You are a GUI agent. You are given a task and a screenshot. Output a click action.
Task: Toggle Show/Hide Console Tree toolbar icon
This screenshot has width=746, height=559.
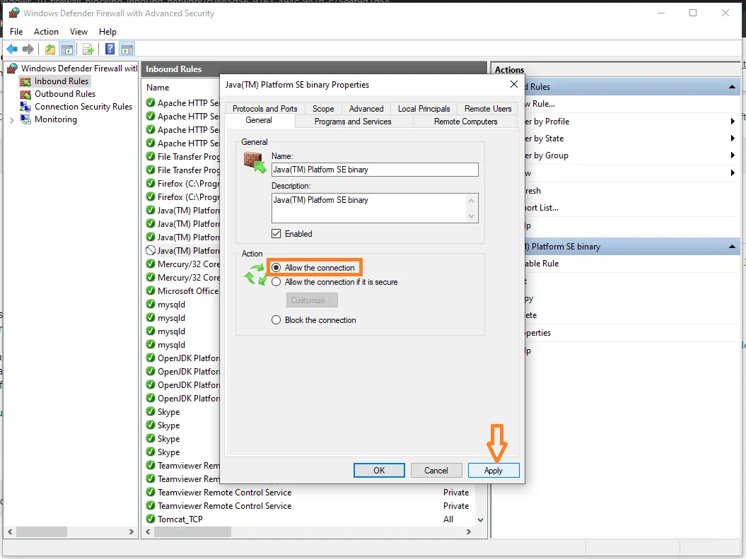click(x=67, y=49)
